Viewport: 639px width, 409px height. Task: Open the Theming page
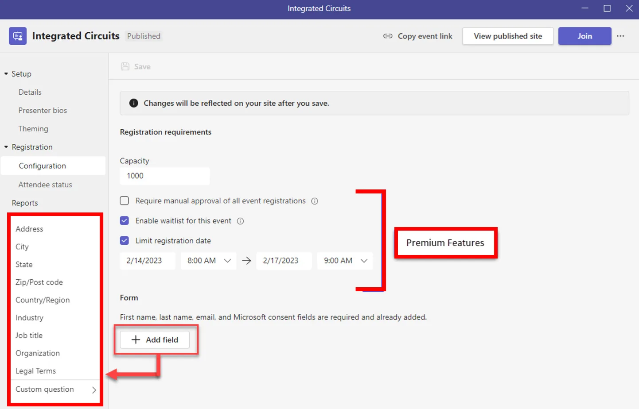[x=33, y=129]
